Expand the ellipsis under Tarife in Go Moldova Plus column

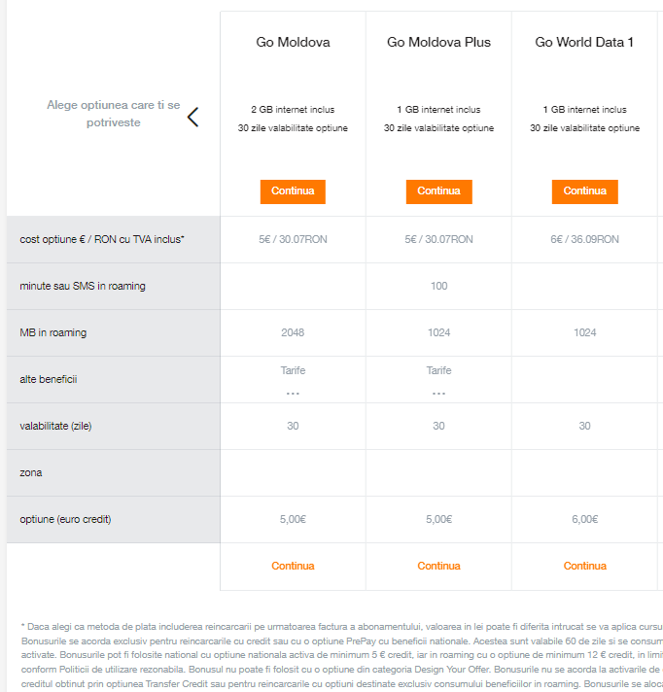click(x=438, y=394)
